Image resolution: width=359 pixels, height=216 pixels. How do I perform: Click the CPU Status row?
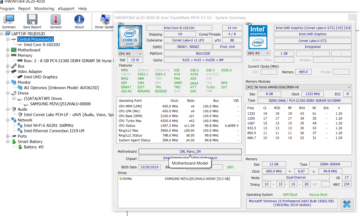tap(179, 126)
